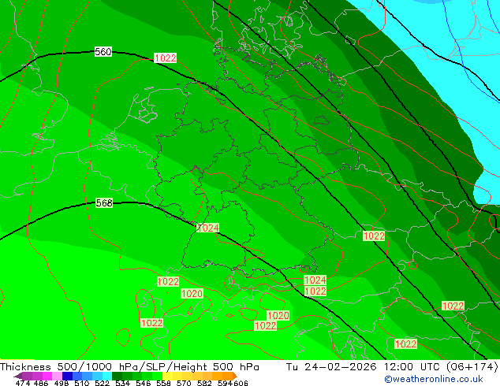This screenshot has height=386, width=500.
Task: Click the legend value 534
Action: coord(122,383)
